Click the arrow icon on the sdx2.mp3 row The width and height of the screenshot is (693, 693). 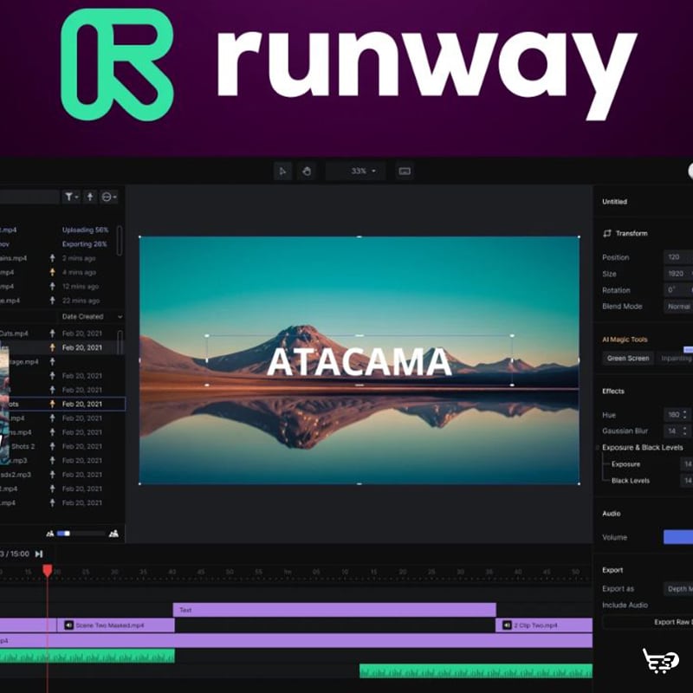coord(52,475)
